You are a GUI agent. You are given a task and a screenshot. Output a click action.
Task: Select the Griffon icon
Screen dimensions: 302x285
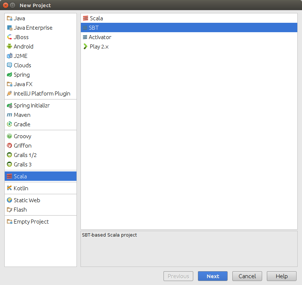tap(9, 145)
